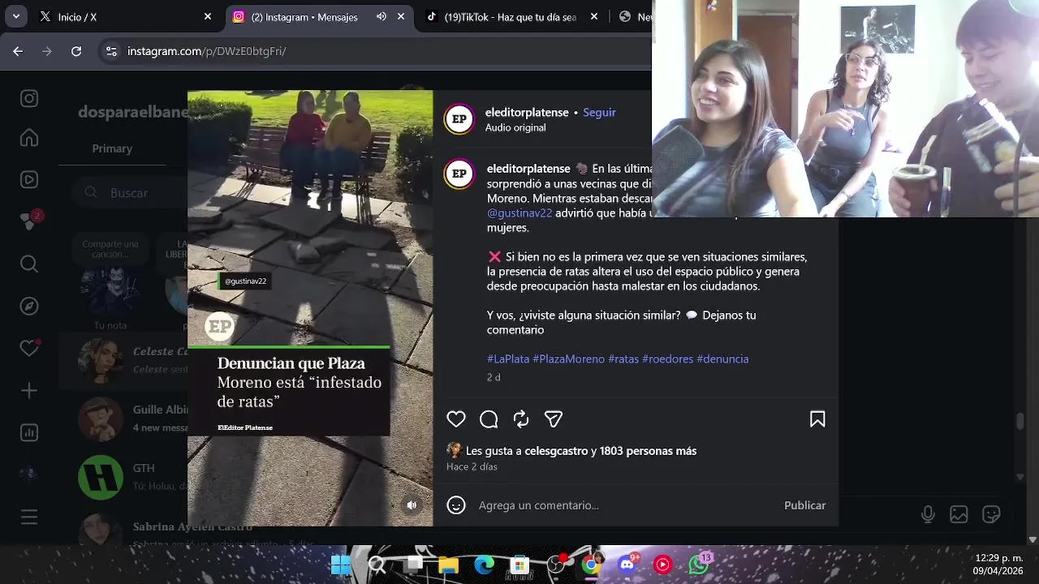
Task: Open emoji picker in comment box
Action: tap(456, 505)
